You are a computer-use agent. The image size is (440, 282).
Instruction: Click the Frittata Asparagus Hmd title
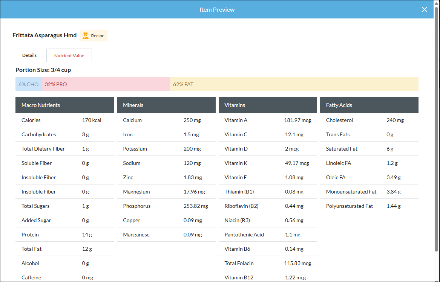(44, 35)
